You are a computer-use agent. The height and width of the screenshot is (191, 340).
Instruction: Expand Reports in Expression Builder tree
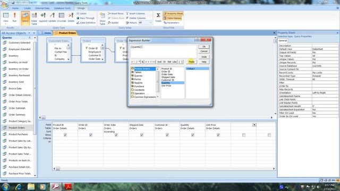(x=132, y=83)
